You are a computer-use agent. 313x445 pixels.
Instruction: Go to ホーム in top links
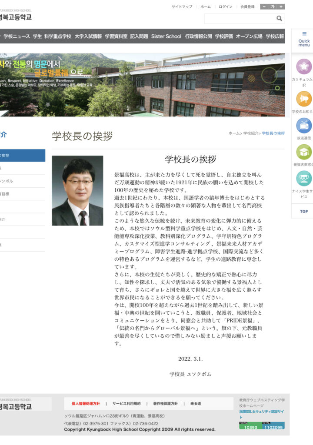coord(206,7)
